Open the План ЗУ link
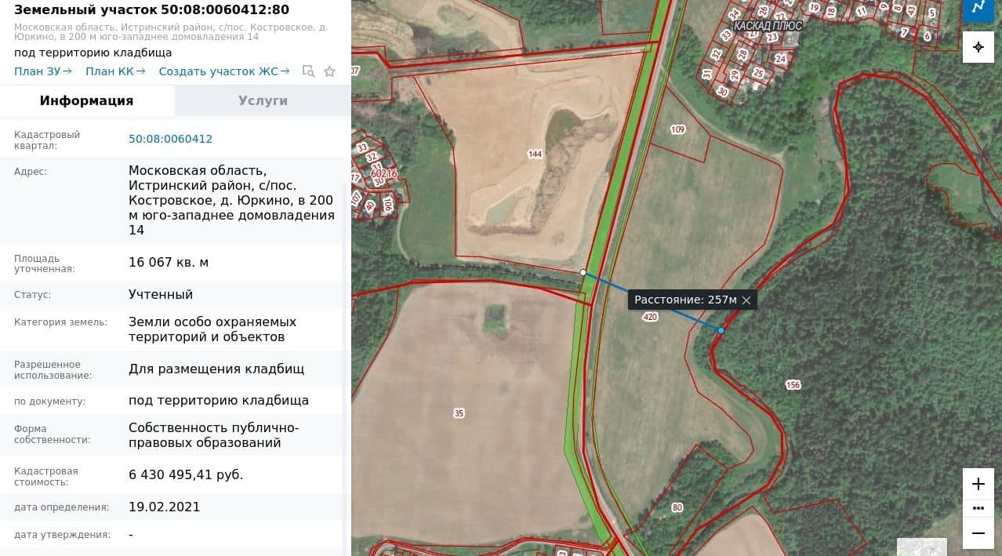 42,71
